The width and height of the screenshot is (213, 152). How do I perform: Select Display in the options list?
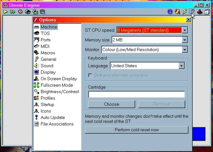point(48,72)
